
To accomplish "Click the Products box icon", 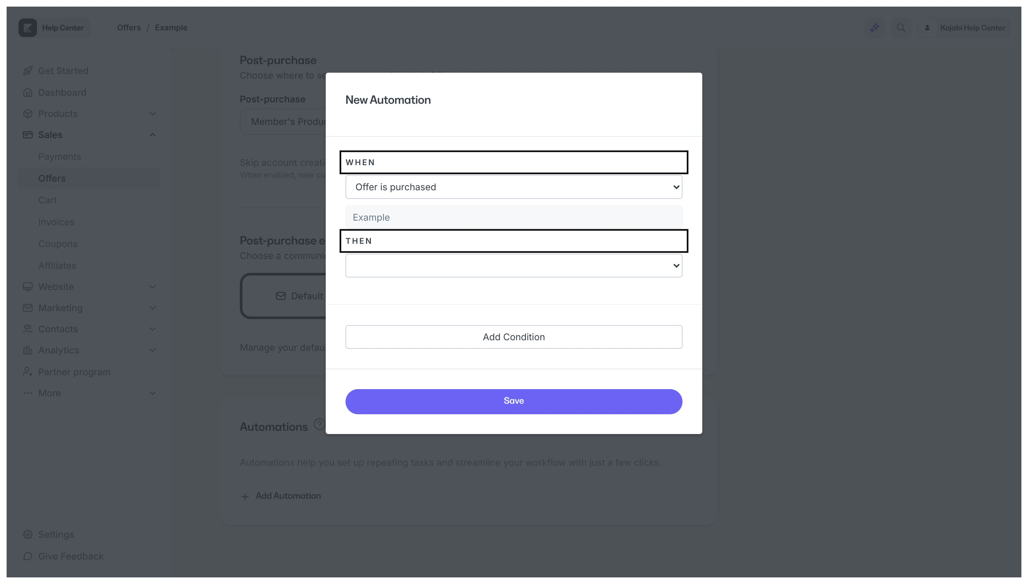I will [27, 114].
